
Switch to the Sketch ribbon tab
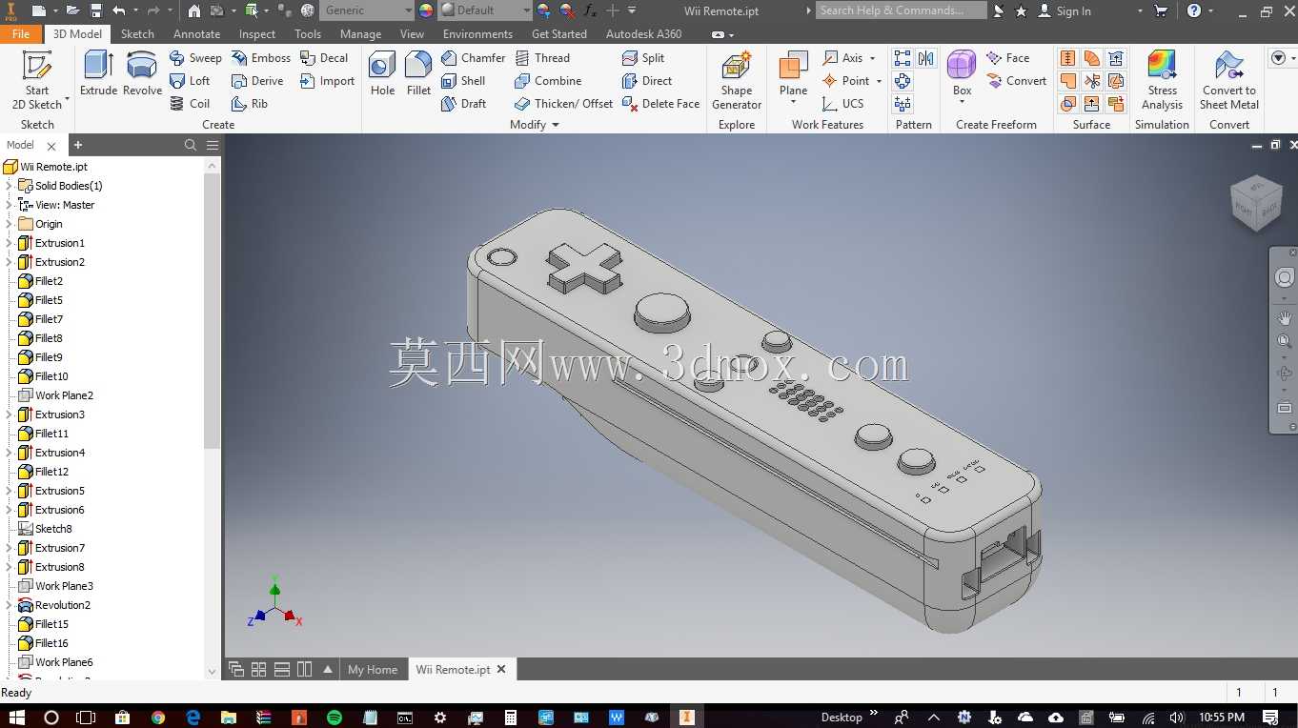137,33
